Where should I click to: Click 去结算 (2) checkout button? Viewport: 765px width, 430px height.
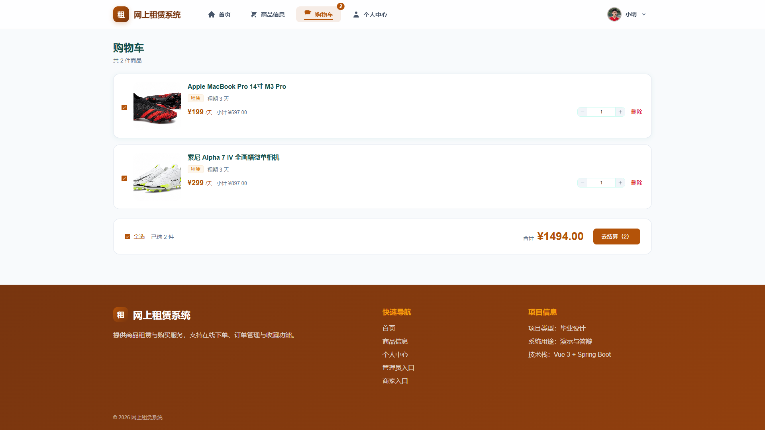pyautogui.click(x=616, y=236)
